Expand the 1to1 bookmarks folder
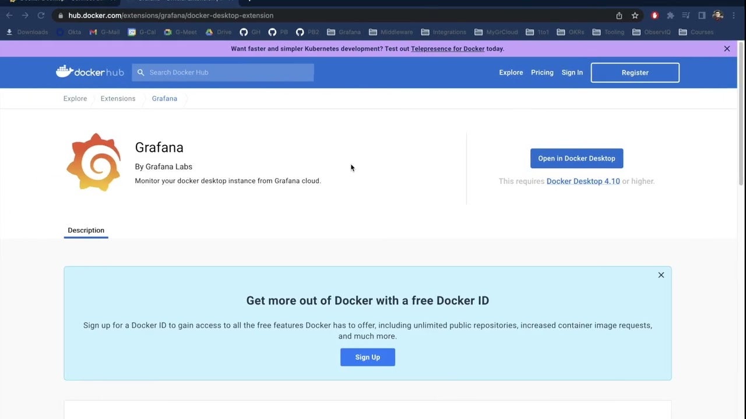 (x=537, y=32)
